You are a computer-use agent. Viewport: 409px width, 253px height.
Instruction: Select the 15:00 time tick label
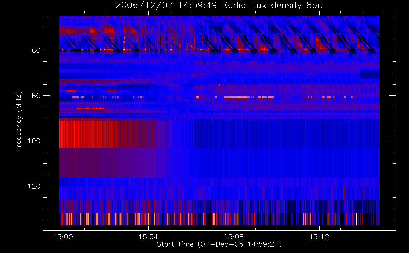[63, 237]
